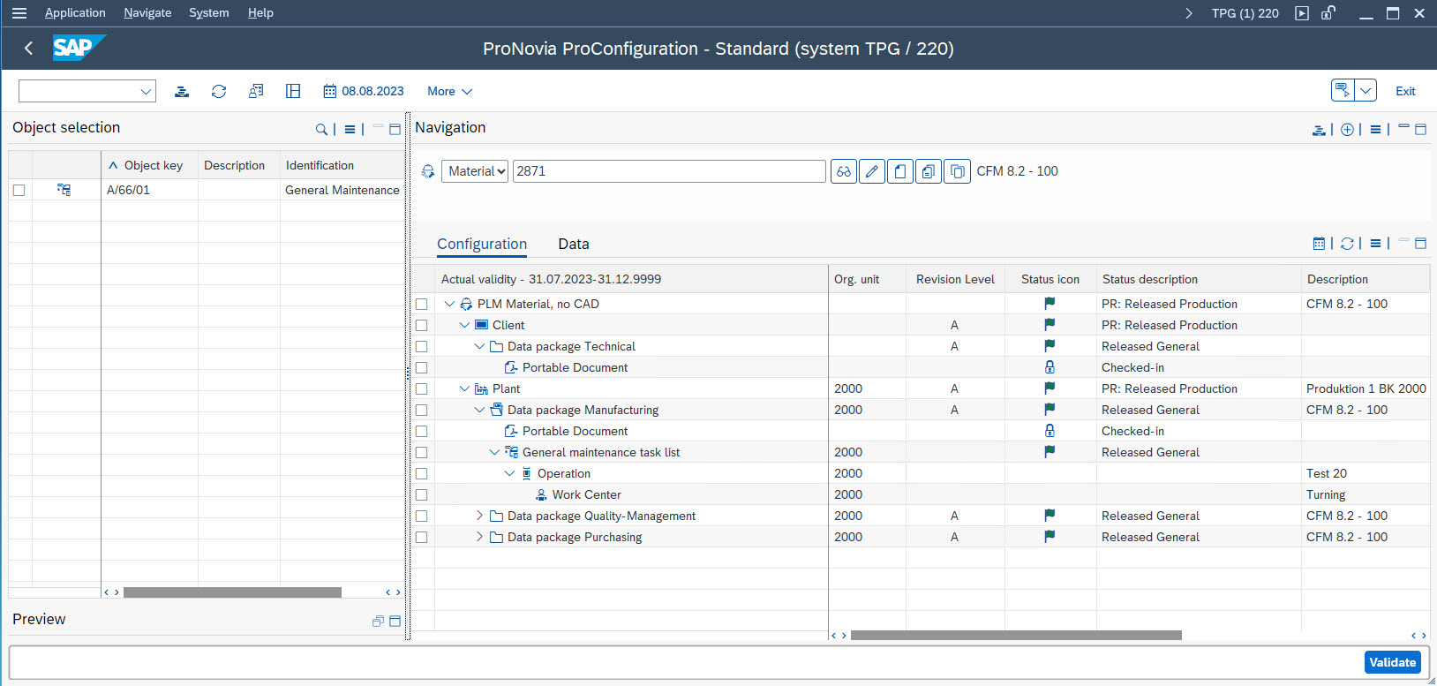Click the session manager play icon
The width and height of the screenshot is (1437, 686).
(1302, 13)
